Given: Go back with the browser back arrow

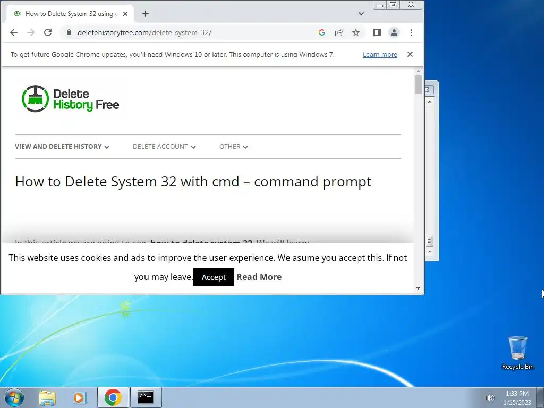Looking at the screenshot, I should click(x=13, y=32).
